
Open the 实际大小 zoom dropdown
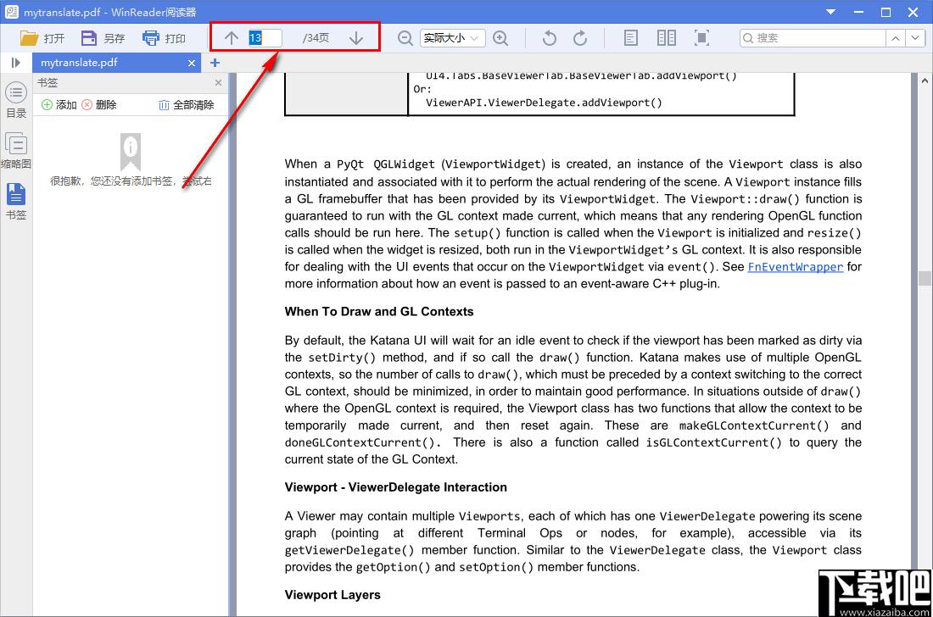(452, 38)
